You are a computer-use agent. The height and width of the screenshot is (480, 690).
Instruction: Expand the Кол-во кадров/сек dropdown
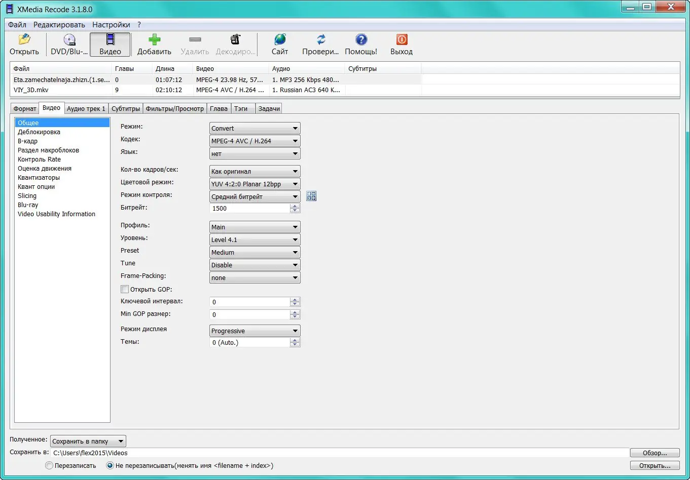(255, 171)
